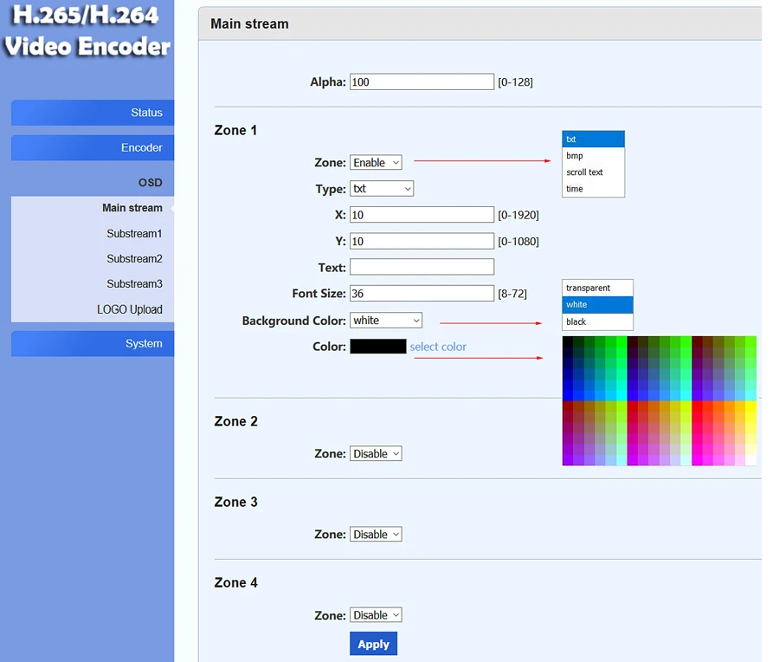Click the select color link
Viewport: 779px width, 662px height.
tap(438, 347)
